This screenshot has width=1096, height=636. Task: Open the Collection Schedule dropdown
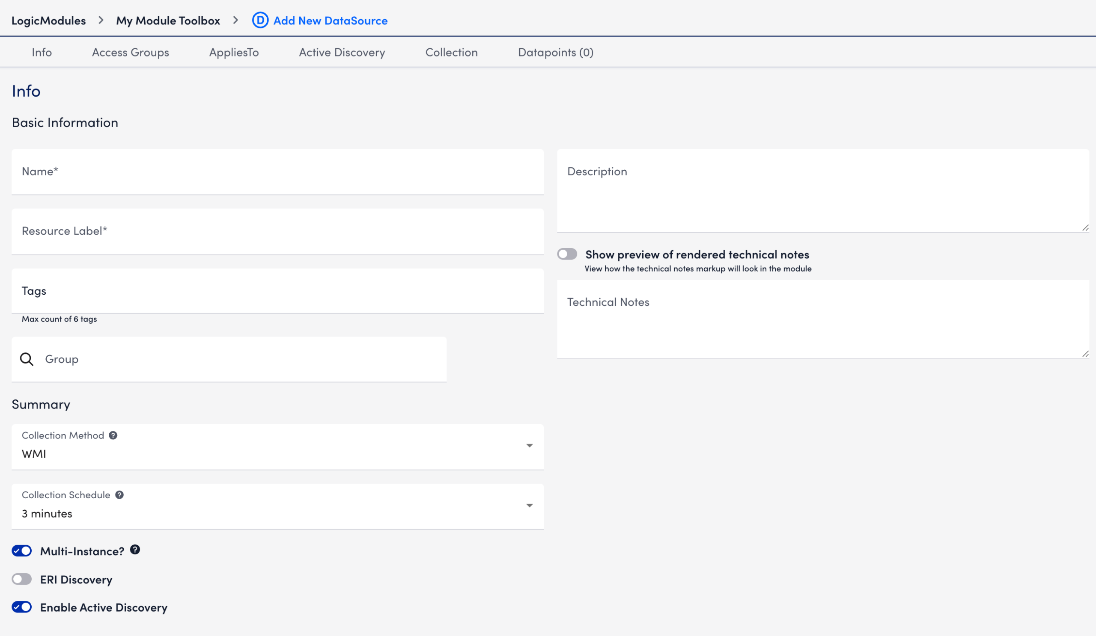tap(277, 506)
